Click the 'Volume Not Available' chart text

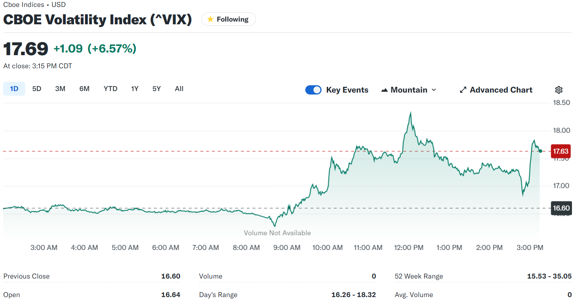pos(277,233)
